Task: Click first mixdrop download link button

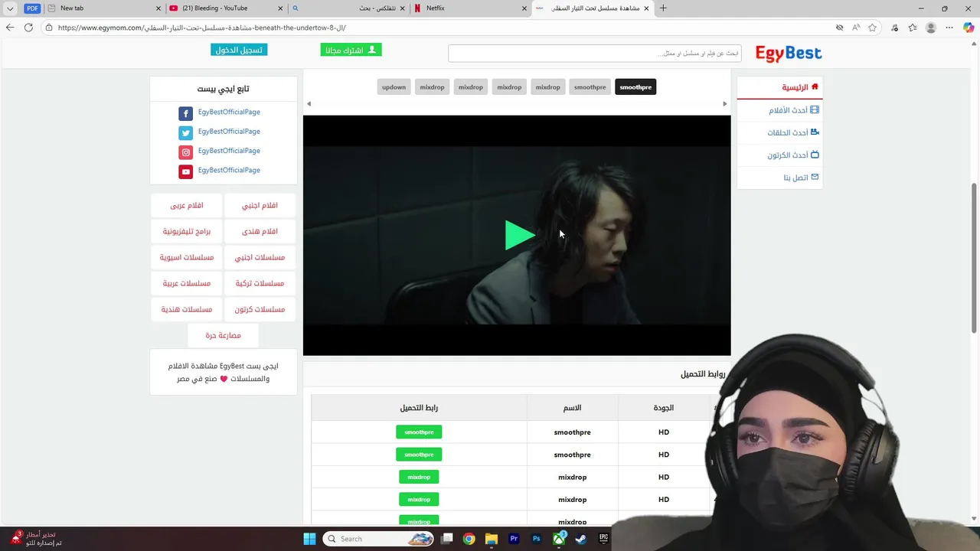Action: click(419, 477)
